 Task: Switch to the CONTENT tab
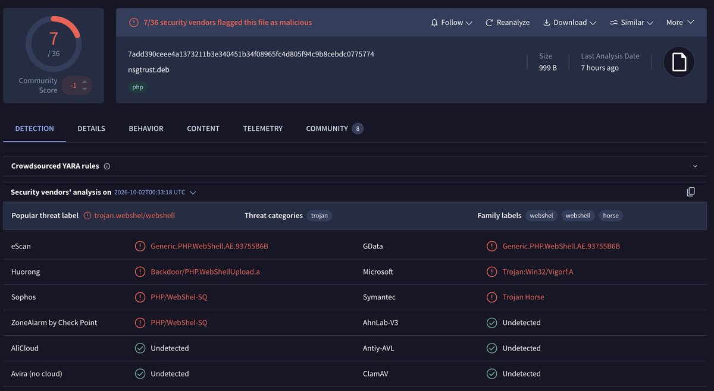point(203,128)
